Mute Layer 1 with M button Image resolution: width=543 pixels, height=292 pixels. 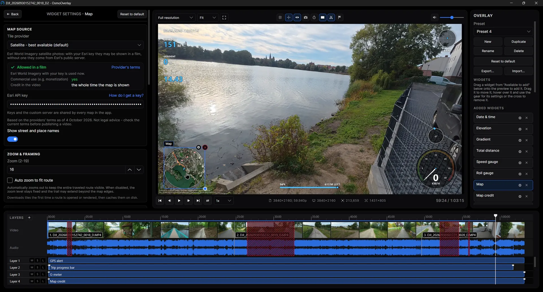(32, 261)
